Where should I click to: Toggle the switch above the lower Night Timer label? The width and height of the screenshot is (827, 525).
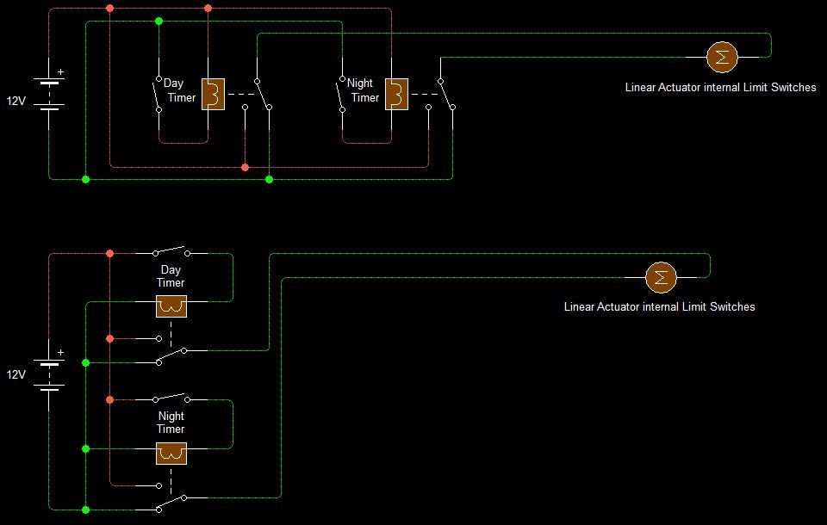(x=171, y=398)
